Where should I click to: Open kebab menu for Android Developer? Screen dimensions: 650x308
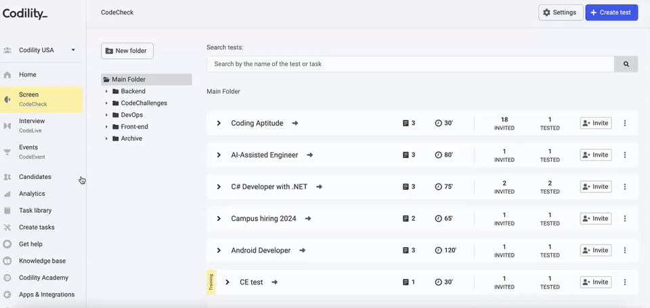pos(625,251)
